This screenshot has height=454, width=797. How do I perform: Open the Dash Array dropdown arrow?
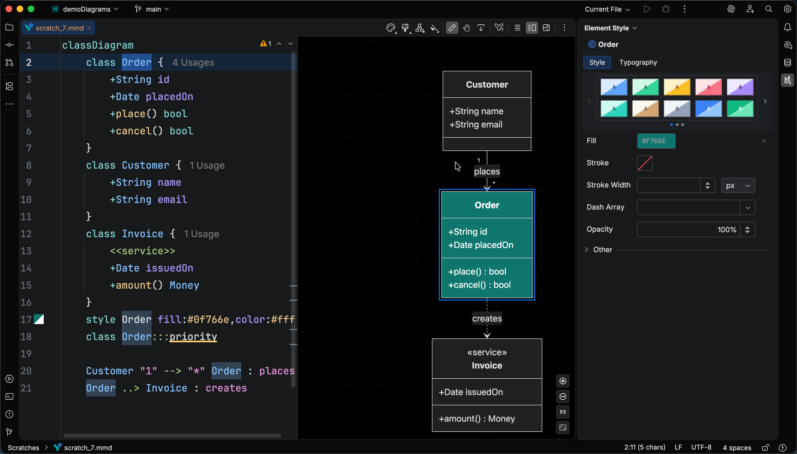pyautogui.click(x=748, y=207)
